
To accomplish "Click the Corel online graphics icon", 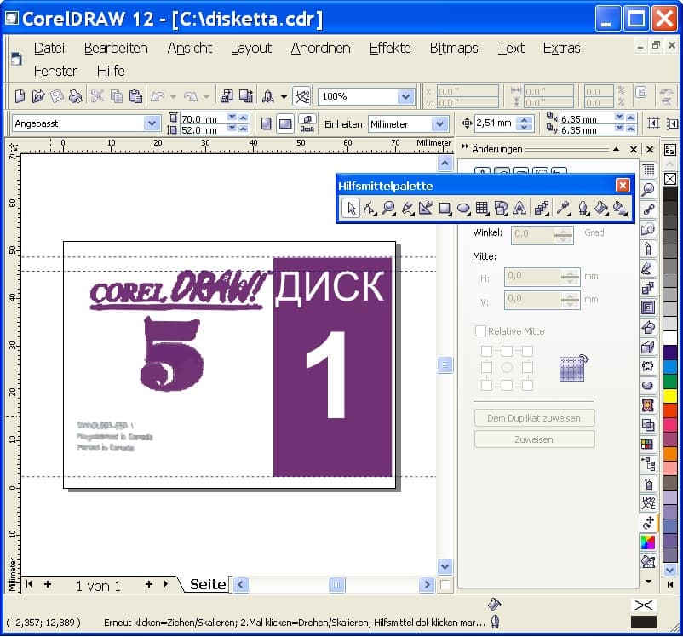I will [301, 96].
